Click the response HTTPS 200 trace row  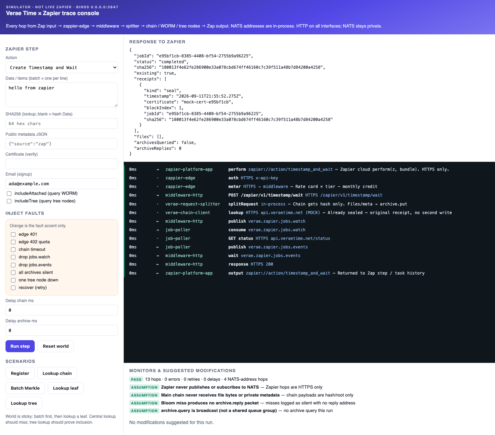tap(309, 264)
